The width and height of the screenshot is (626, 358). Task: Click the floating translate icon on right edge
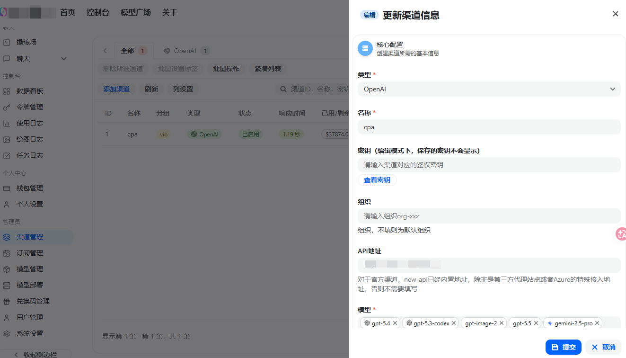coord(620,233)
